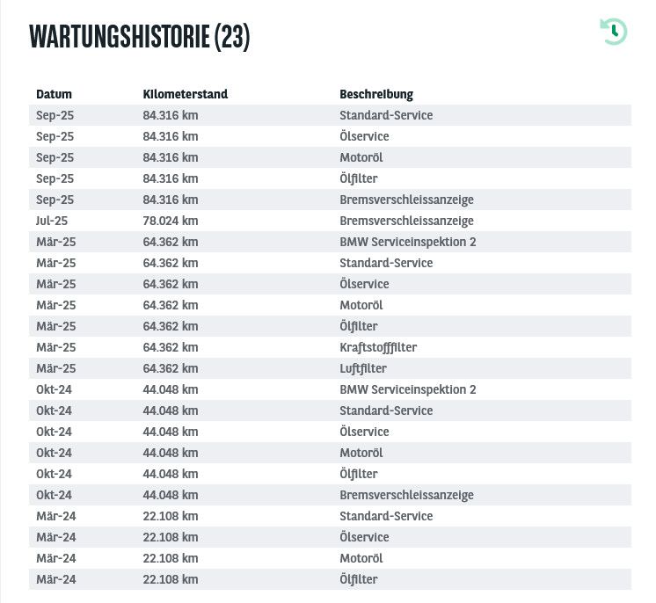
Task: Select the Kraftstofffilter entry
Action: point(378,347)
